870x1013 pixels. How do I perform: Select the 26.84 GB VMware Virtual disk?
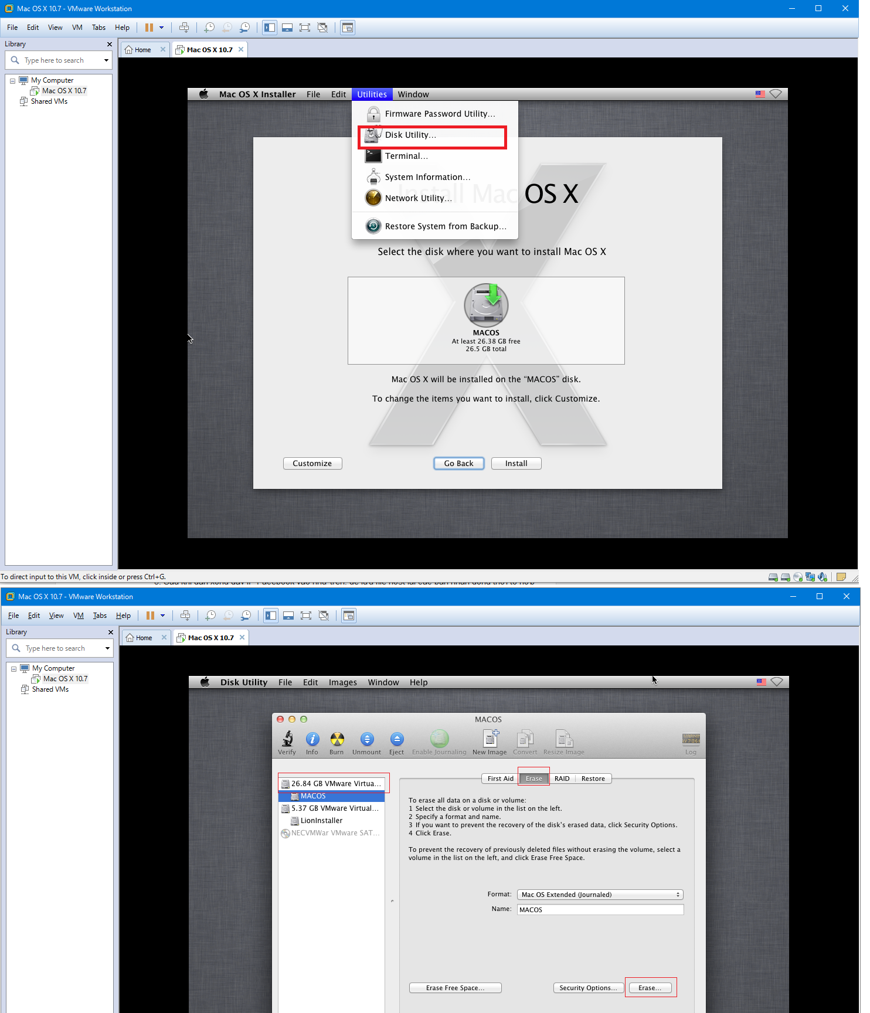click(332, 784)
